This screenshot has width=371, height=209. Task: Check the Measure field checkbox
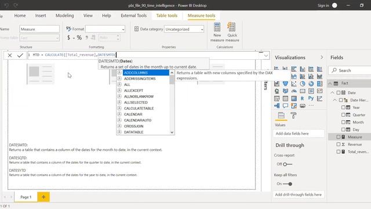(x=339, y=137)
